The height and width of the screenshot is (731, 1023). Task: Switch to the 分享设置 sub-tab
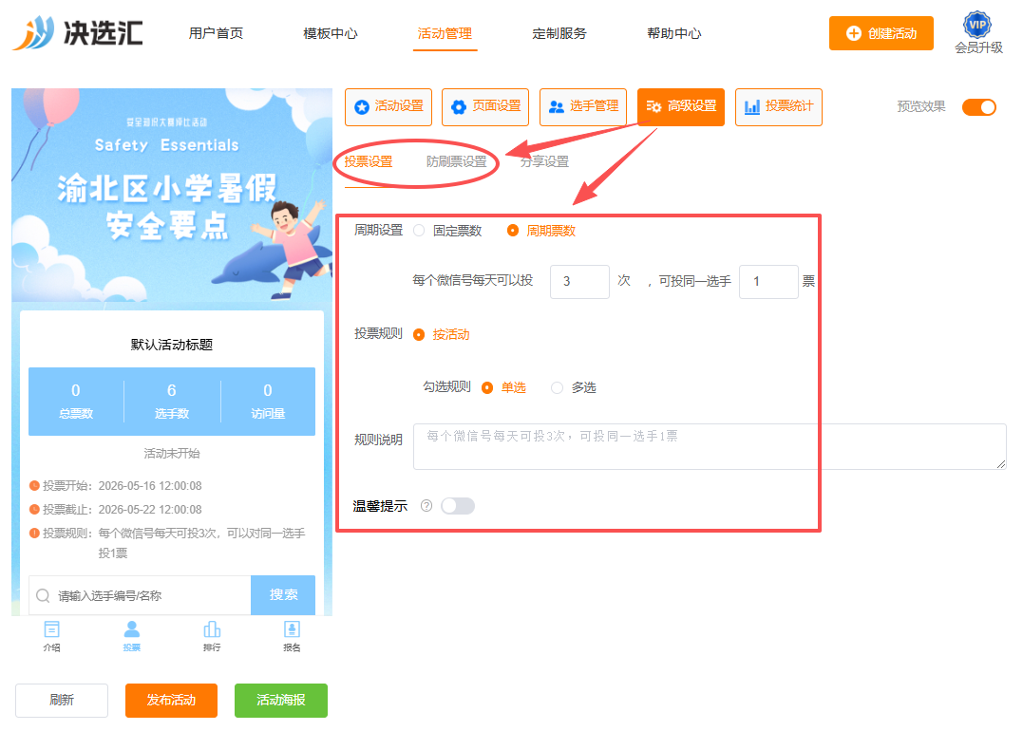click(x=545, y=161)
